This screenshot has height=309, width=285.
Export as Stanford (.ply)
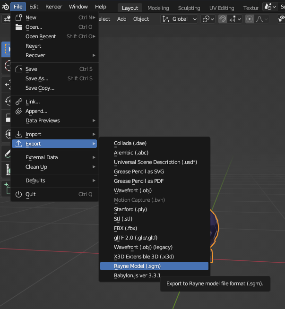click(154, 209)
